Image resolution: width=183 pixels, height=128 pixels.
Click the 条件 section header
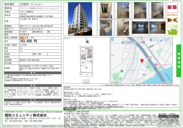pyautogui.click(x=33, y=100)
